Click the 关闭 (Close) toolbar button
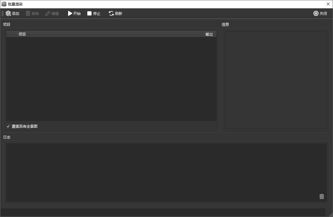This screenshot has width=333, height=217. pos(320,14)
